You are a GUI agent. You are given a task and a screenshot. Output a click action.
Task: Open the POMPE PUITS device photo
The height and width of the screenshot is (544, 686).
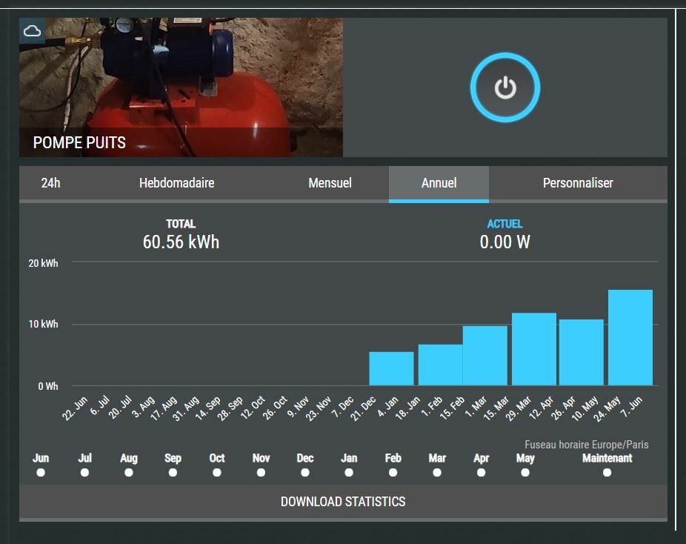point(181,87)
